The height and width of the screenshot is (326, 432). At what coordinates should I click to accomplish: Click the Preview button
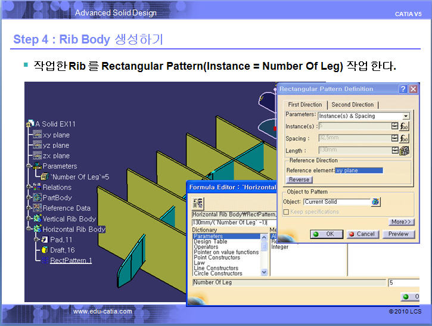coord(399,234)
